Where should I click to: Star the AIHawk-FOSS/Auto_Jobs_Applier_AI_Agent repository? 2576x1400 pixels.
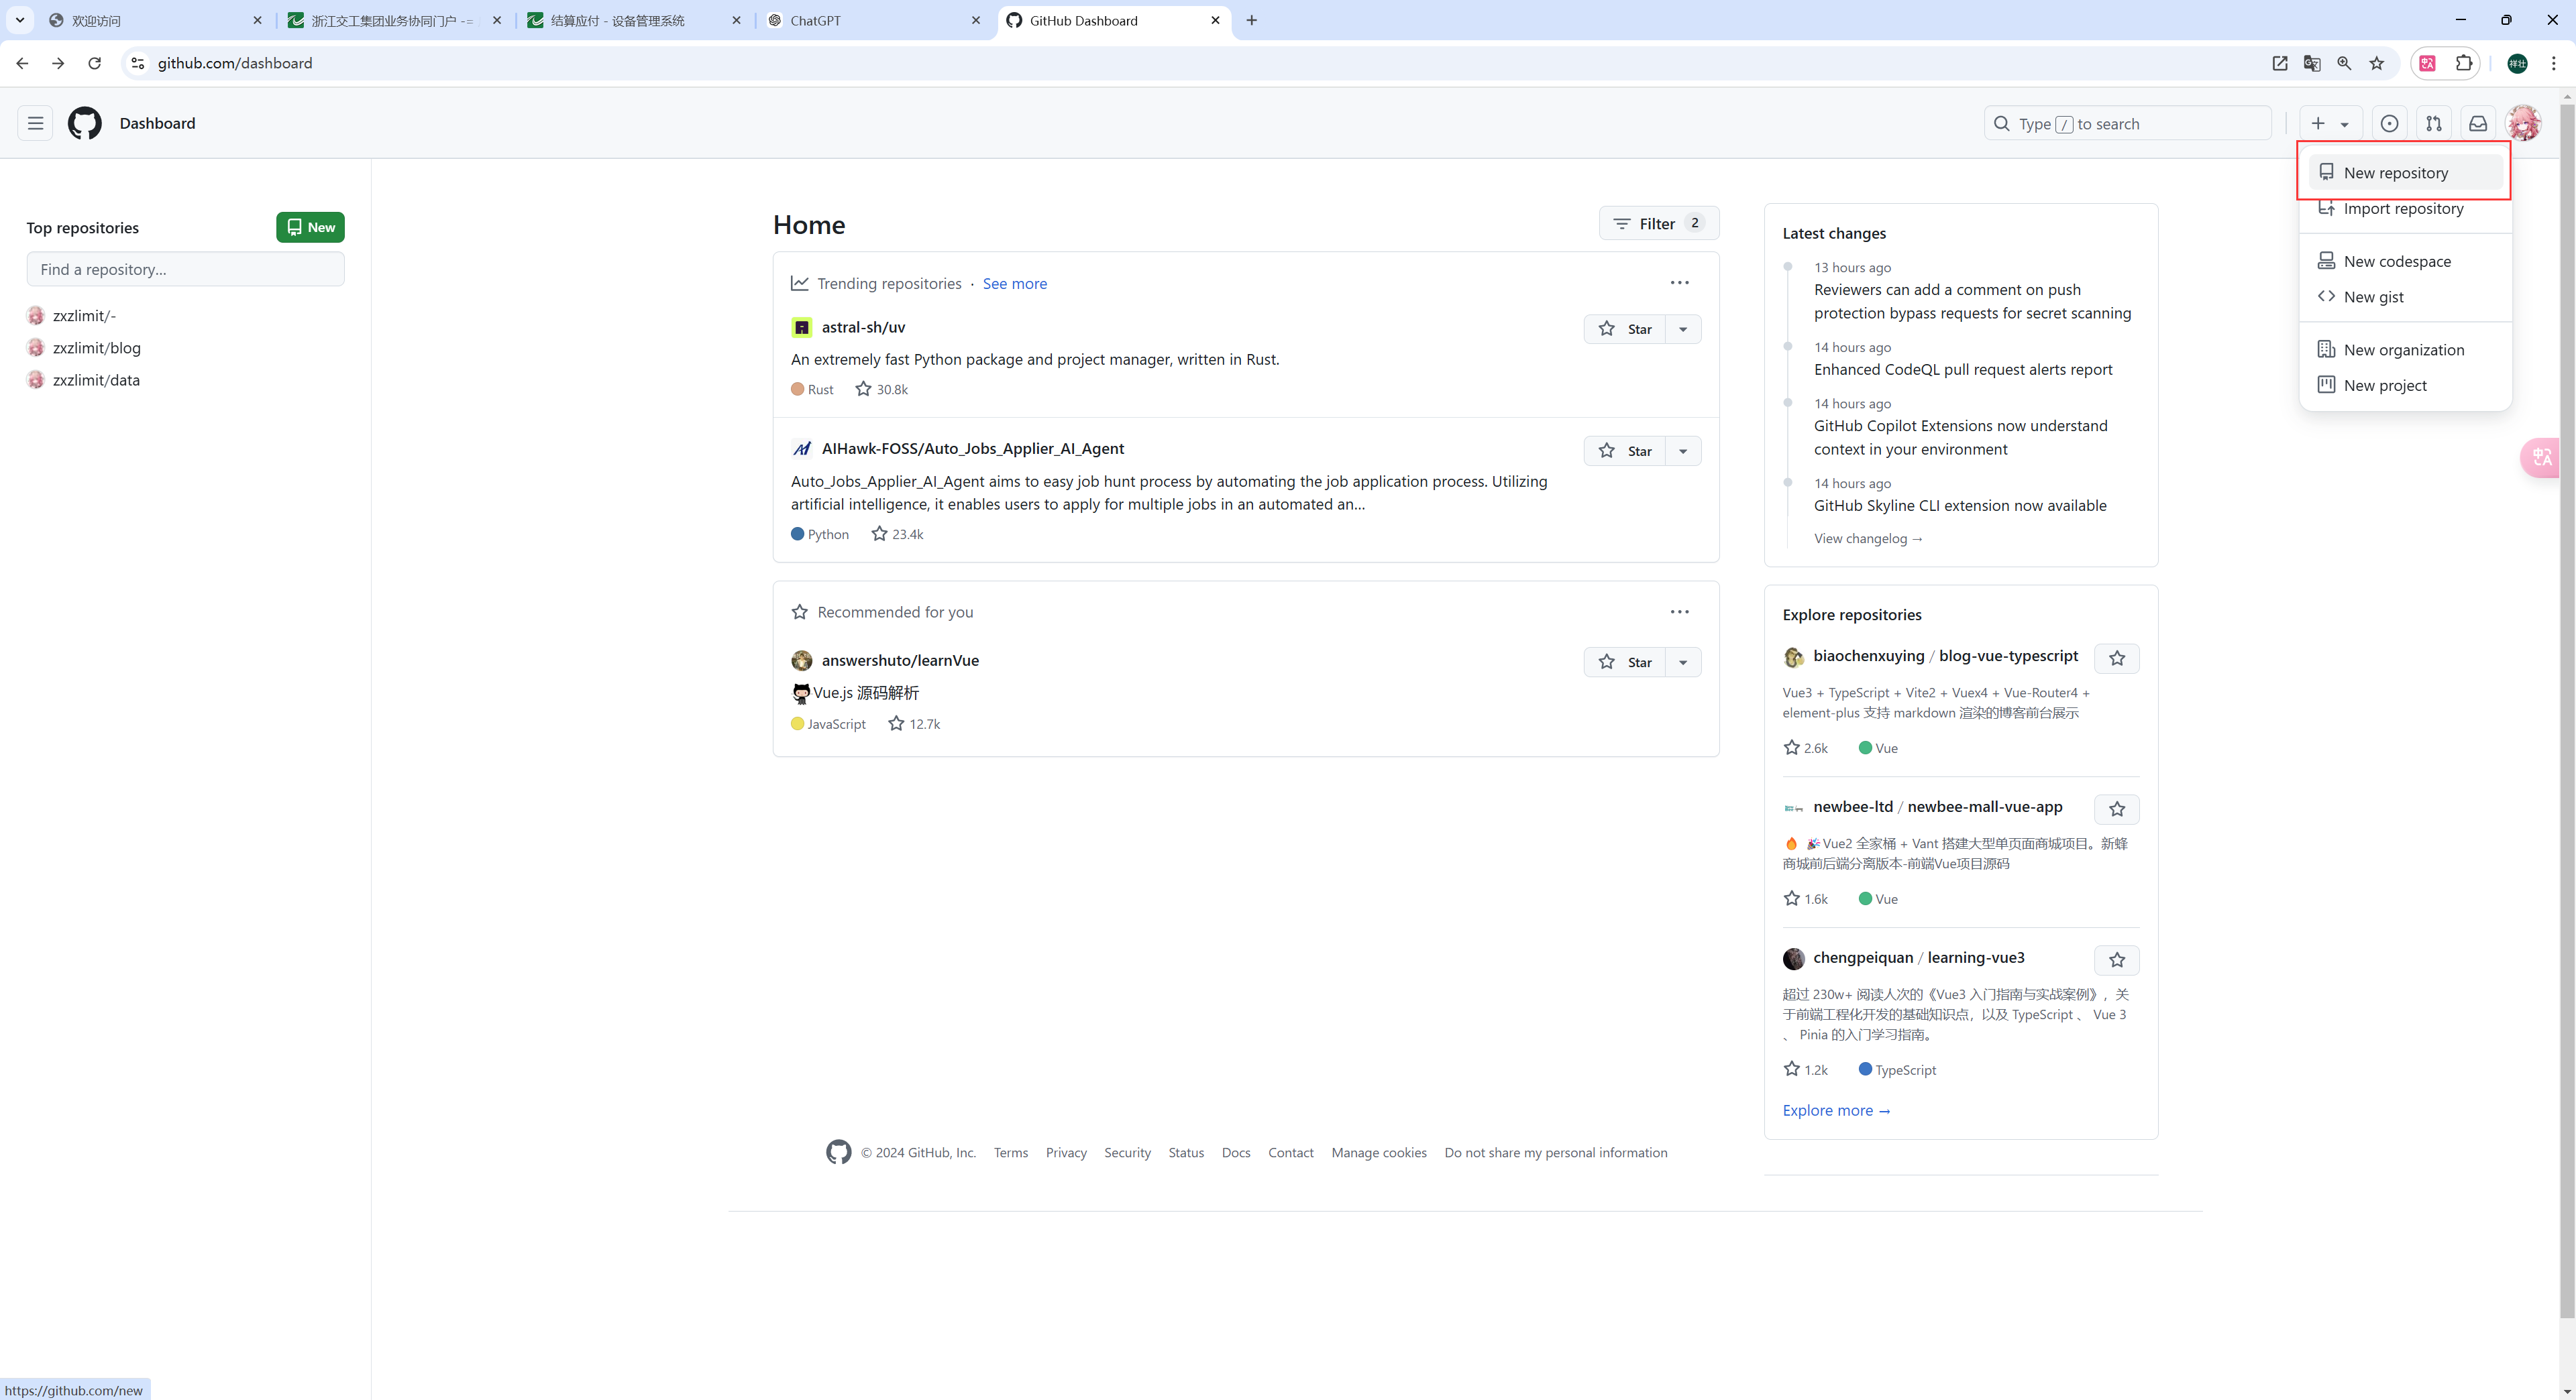[x=1624, y=451]
